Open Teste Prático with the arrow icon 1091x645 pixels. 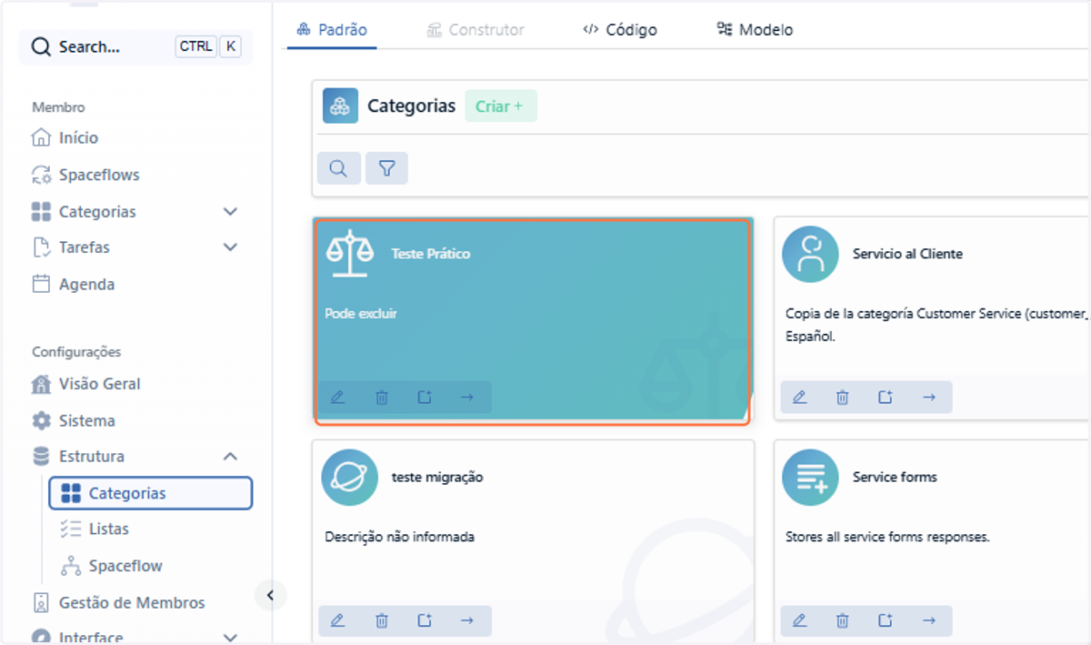point(467,398)
